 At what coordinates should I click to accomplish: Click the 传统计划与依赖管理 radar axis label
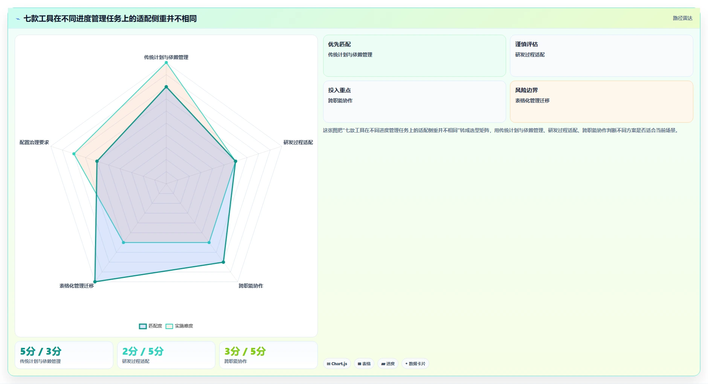pyautogui.click(x=166, y=57)
